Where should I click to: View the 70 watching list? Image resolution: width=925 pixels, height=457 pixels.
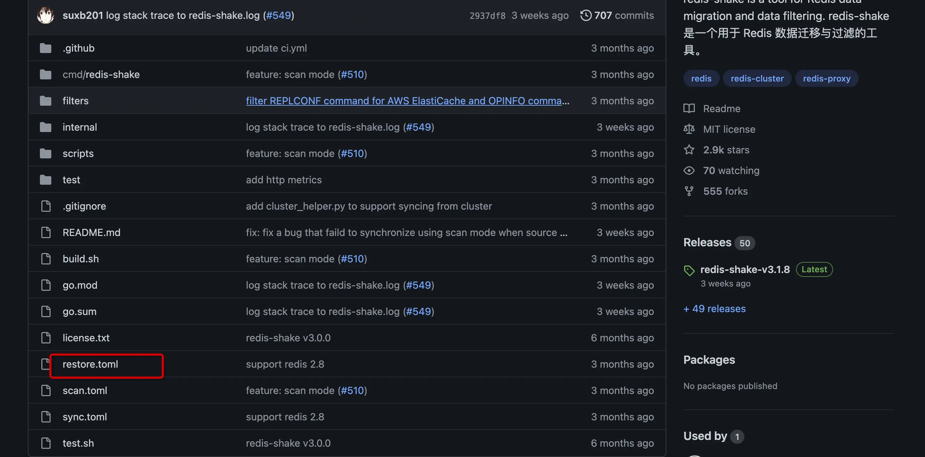pyautogui.click(x=731, y=170)
